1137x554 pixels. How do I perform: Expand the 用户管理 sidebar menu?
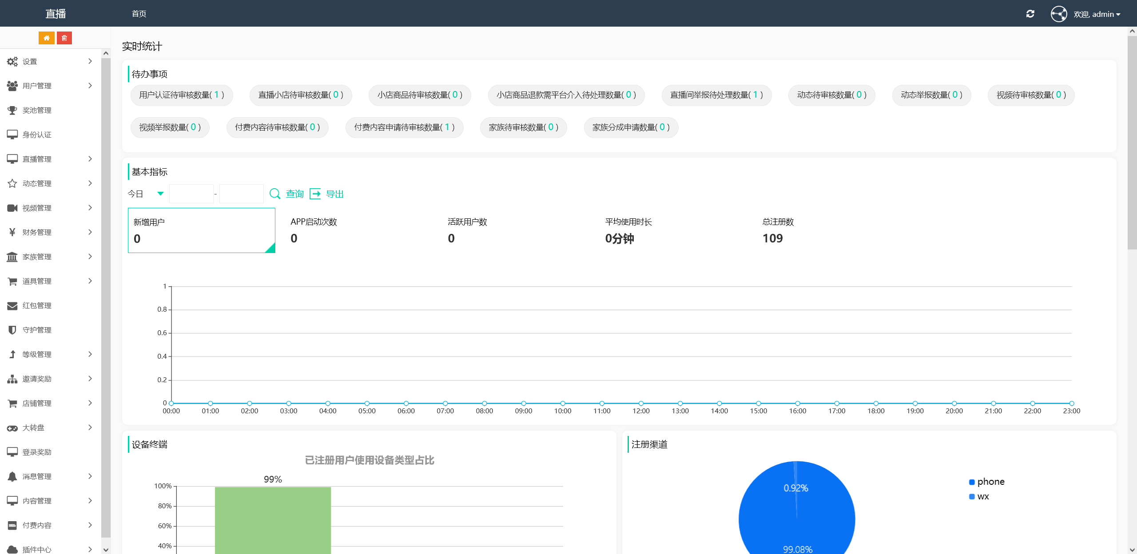coord(49,86)
